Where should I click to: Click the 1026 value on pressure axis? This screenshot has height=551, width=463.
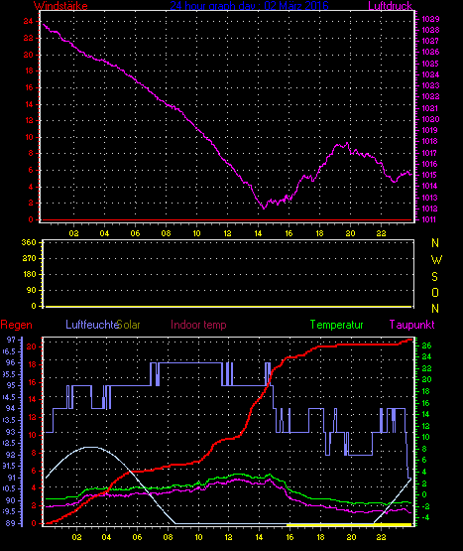pos(430,52)
